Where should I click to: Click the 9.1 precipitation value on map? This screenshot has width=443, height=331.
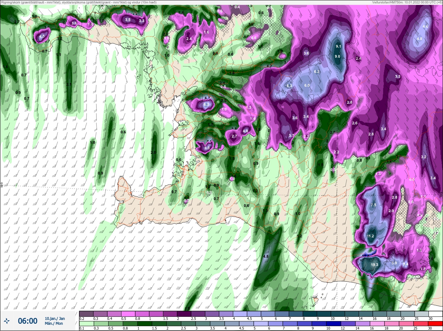[338, 46]
